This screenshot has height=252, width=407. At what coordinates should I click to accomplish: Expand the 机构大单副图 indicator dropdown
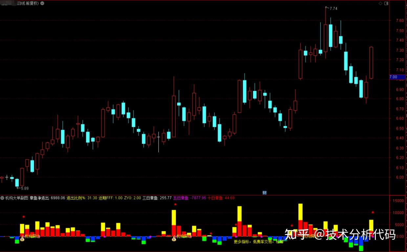pyautogui.click(x=2, y=198)
